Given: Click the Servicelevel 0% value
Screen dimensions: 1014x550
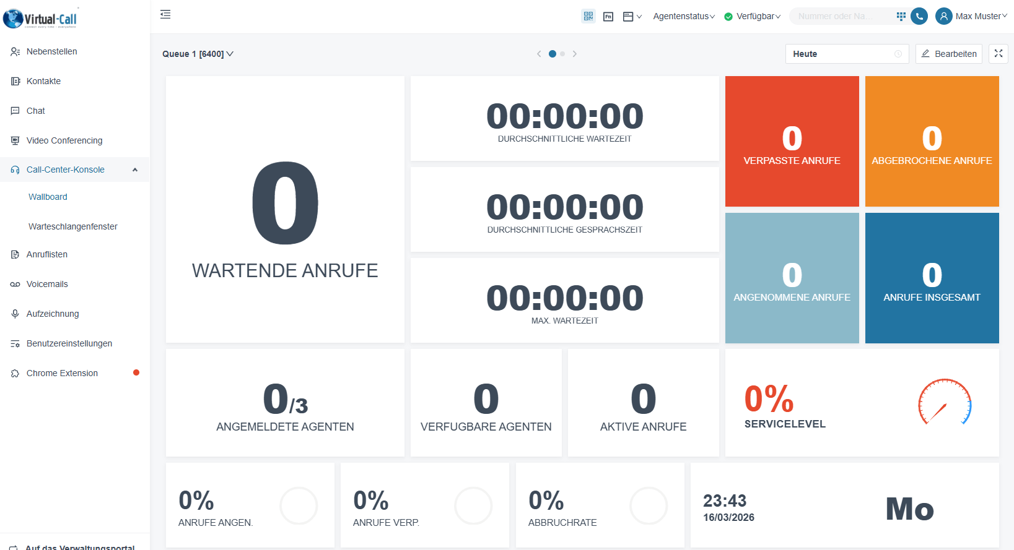Looking at the screenshot, I should point(769,398).
